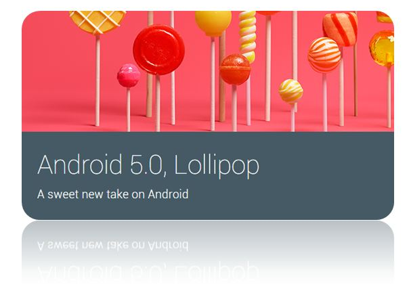
Task: Click the plain yellow ball lollipop
Action: click(213, 23)
